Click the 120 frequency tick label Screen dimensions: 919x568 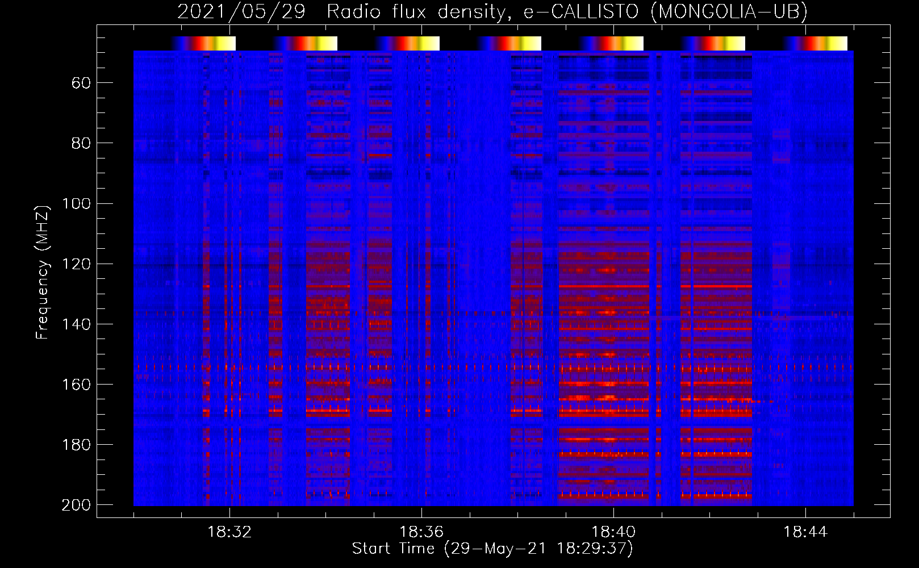pos(77,264)
